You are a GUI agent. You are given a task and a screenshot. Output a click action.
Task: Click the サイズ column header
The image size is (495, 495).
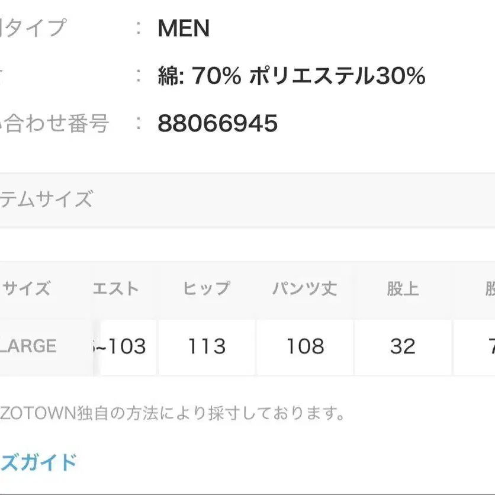coord(27,289)
